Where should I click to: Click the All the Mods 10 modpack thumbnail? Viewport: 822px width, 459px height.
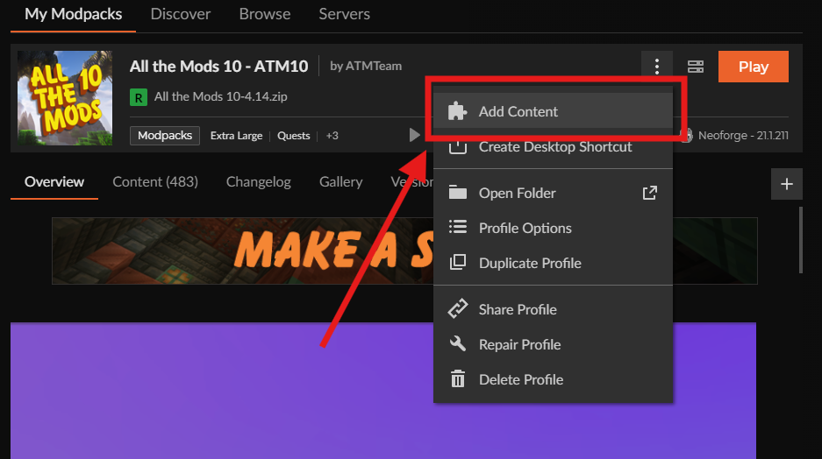[65, 98]
